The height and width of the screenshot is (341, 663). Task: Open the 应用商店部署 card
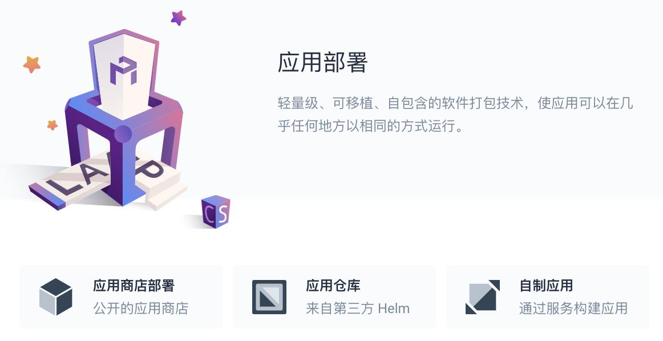click(x=121, y=297)
